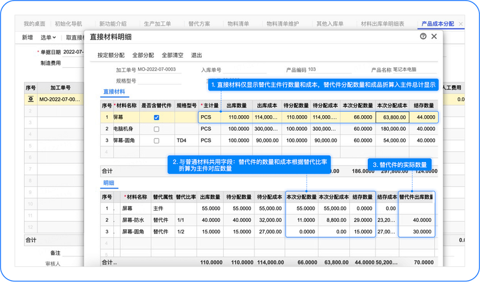Select 明细 section tab

(x=109, y=183)
